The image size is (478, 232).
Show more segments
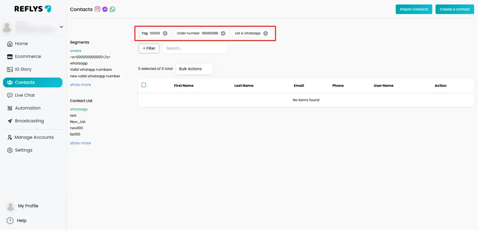[80, 85]
